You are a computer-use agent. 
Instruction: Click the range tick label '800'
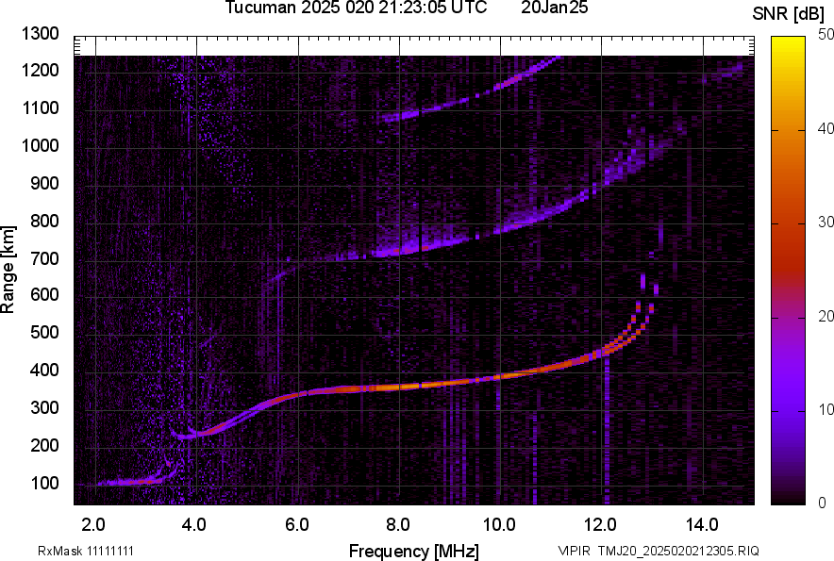click(44, 221)
